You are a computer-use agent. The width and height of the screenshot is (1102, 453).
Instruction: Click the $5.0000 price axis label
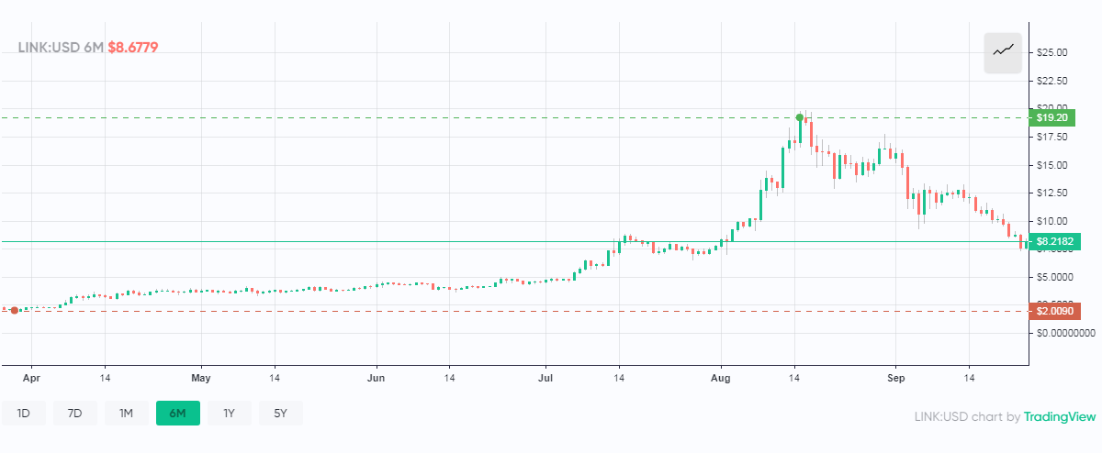coord(1054,277)
